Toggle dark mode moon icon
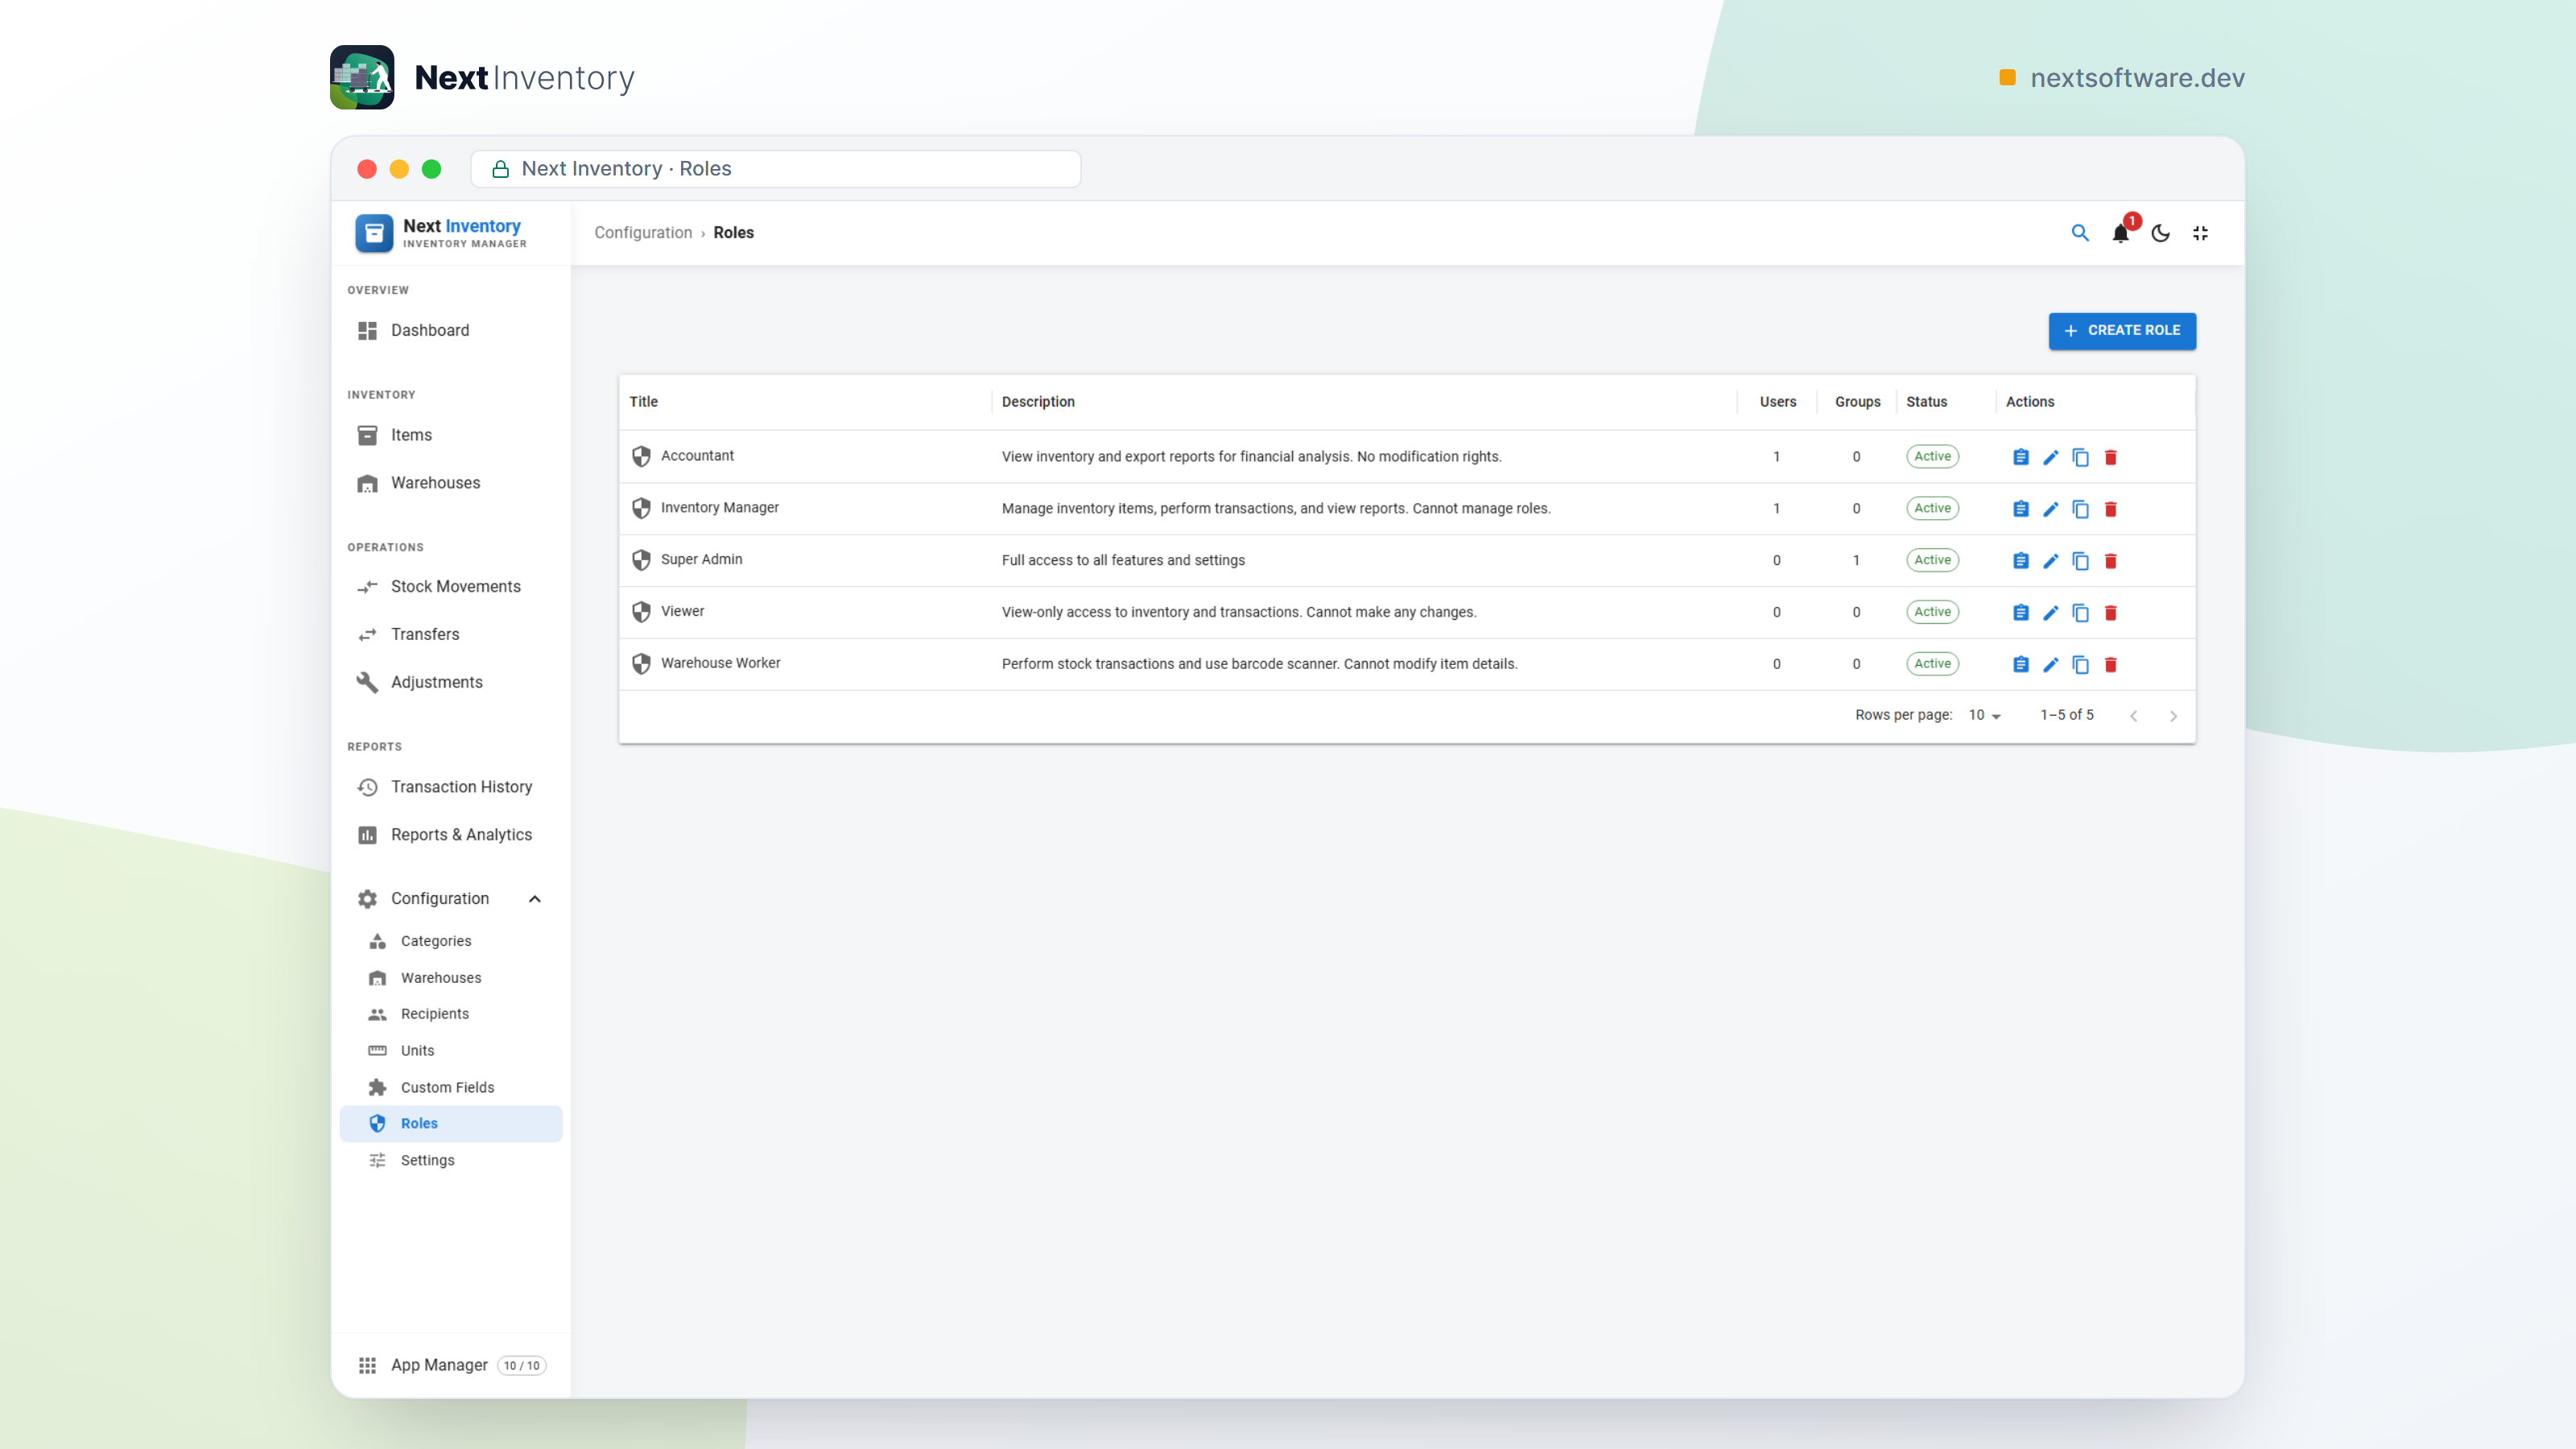 point(2160,233)
